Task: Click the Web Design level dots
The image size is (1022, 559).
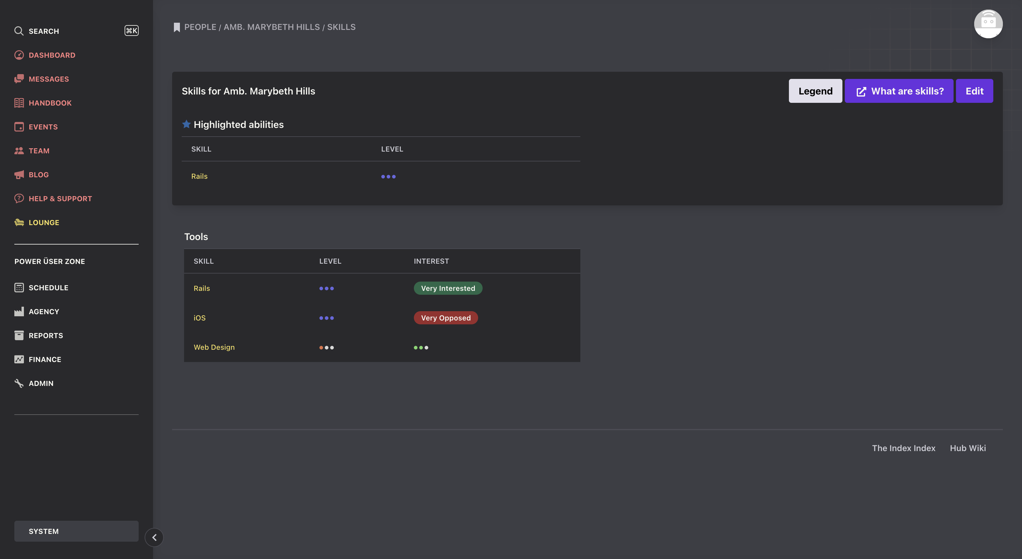Action: (x=327, y=348)
